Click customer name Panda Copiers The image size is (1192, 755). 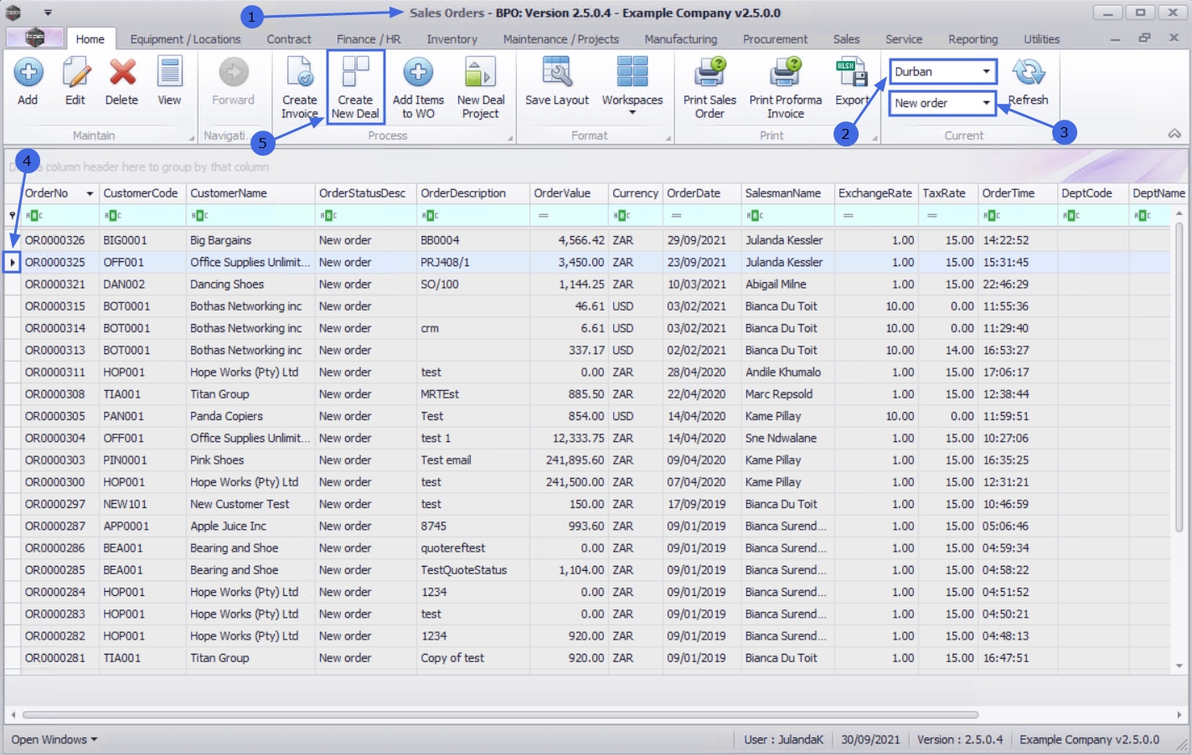coord(226,416)
